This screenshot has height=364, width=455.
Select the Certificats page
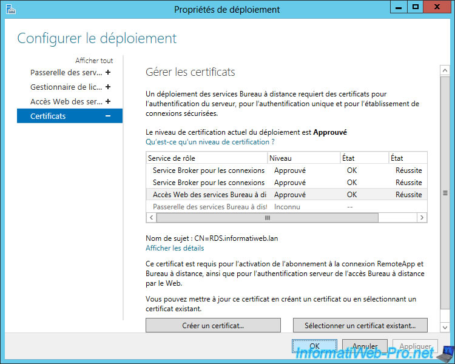[x=70, y=116]
